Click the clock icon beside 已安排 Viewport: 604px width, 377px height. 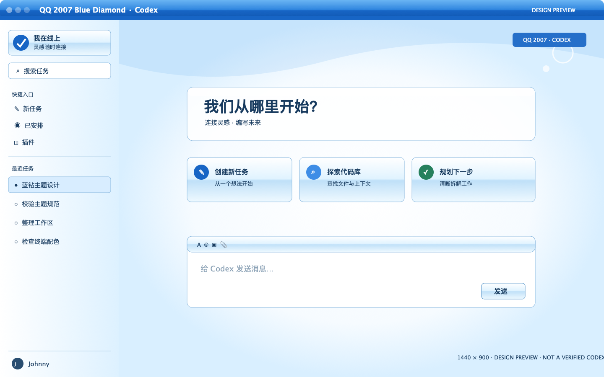pos(18,125)
